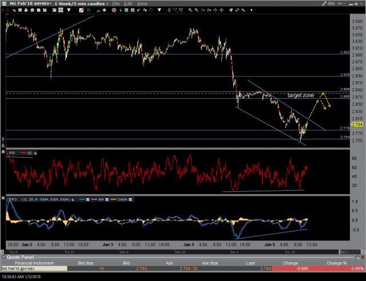Click the redo arrow icon
Screen dimensions: 366x281
tap(145, 10)
